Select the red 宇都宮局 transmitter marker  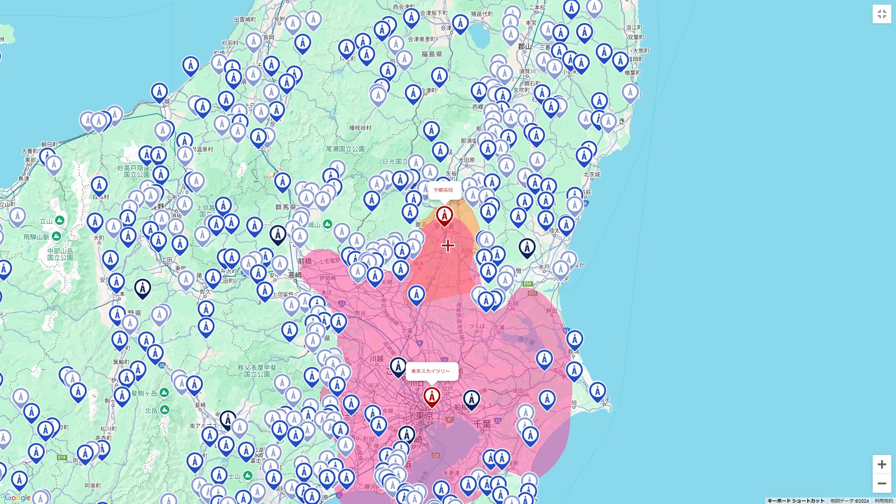[444, 216]
